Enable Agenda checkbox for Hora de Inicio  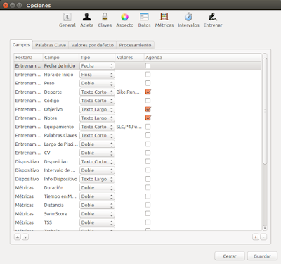pos(148,75)
